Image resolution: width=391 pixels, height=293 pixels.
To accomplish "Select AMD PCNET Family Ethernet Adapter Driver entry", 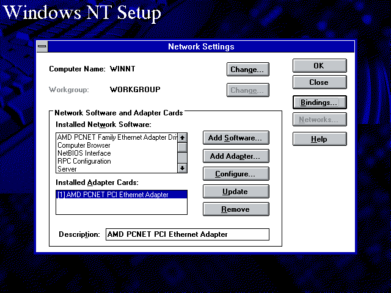I will (x=117, y=137).
